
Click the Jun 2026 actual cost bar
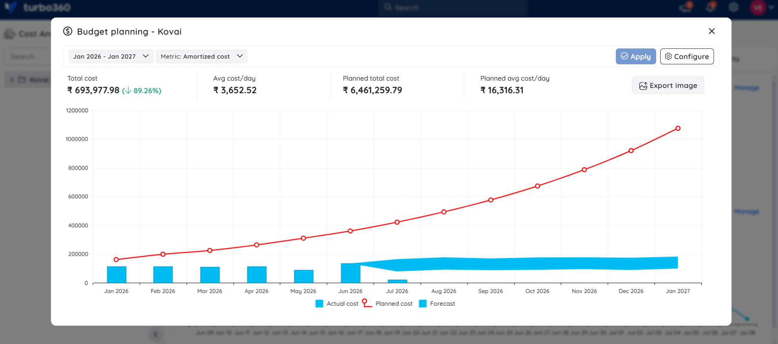click(350, 273)
